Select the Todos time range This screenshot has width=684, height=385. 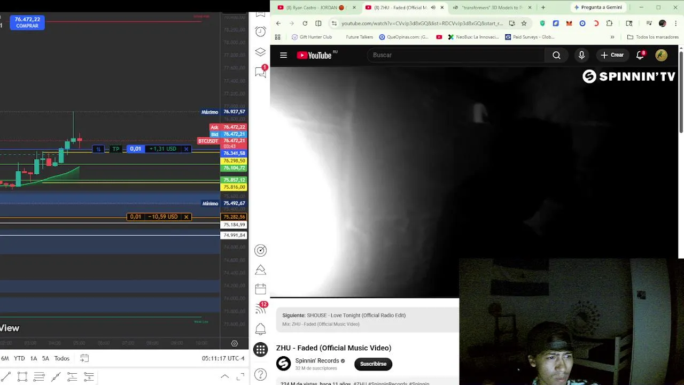click(61, 358)
